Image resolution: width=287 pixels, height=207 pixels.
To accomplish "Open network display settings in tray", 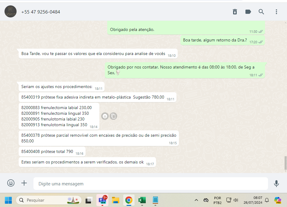I will [x=229, y=200].
